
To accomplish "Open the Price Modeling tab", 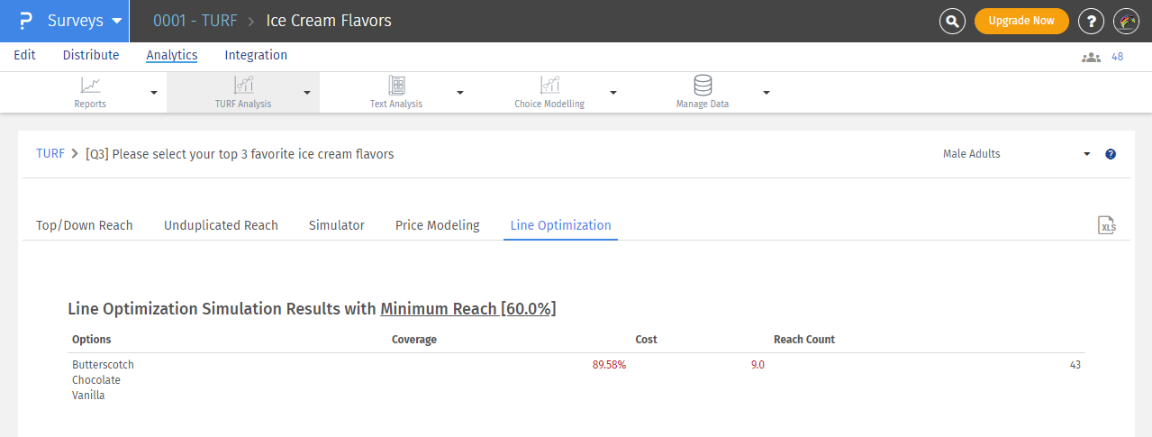I will pos(437,225).
